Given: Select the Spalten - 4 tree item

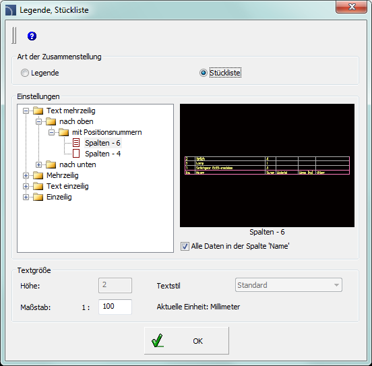Looking at the screenshot, I should (x=102, y=154).
